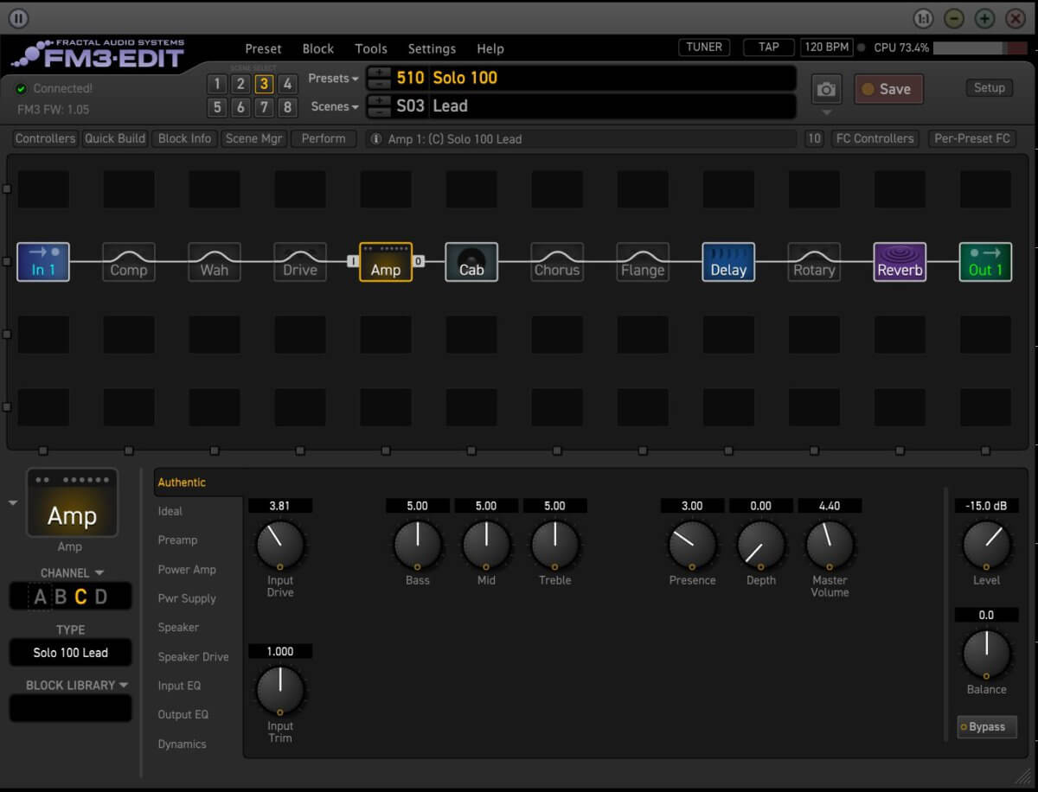Expand arrow below the camera icon
The image size is (1038, 792).
tap(826, 112)
